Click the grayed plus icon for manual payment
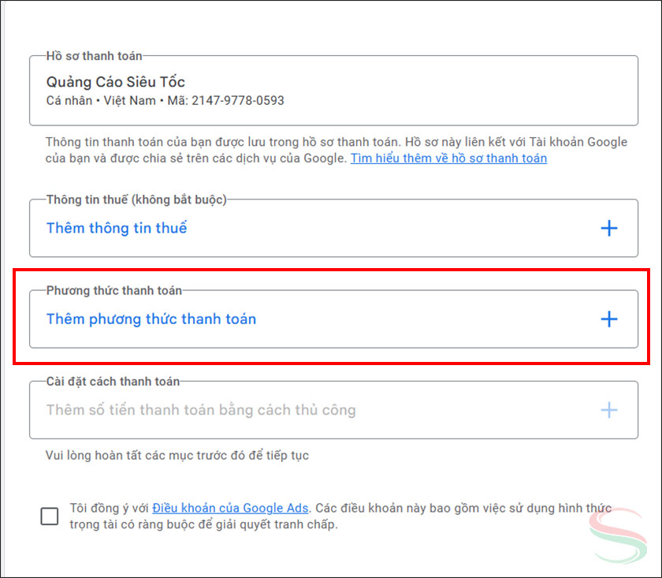Viewport: 662px width, 578px height. coord(608,410)
